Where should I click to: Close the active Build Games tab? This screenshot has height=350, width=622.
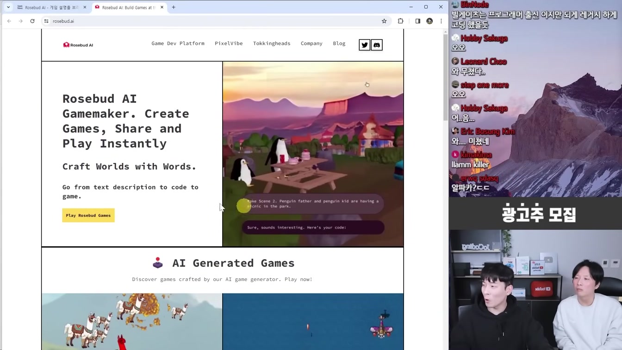[x=162, y=7]
